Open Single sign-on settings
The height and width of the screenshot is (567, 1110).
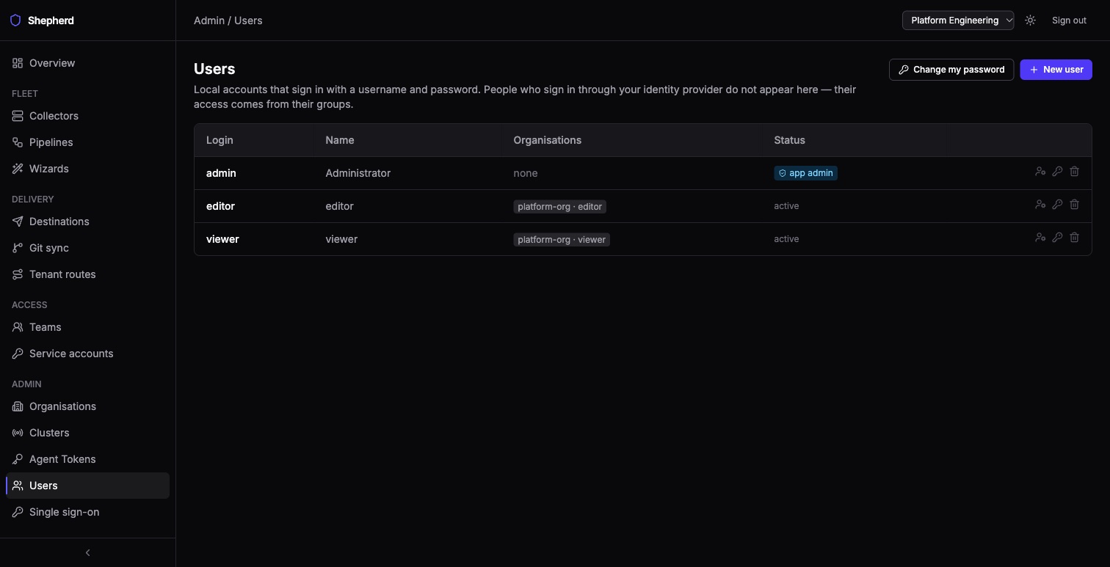[x=87, y=512]
